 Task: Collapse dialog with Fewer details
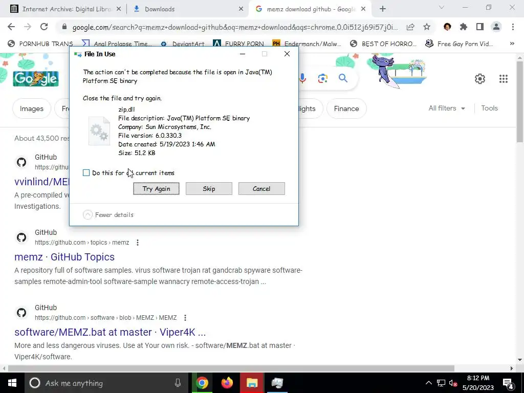point(108,214)
